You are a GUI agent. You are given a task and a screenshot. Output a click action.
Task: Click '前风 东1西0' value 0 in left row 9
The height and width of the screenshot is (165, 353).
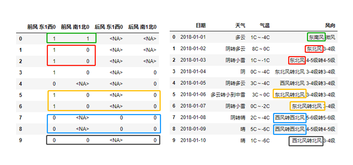[54, 140]
